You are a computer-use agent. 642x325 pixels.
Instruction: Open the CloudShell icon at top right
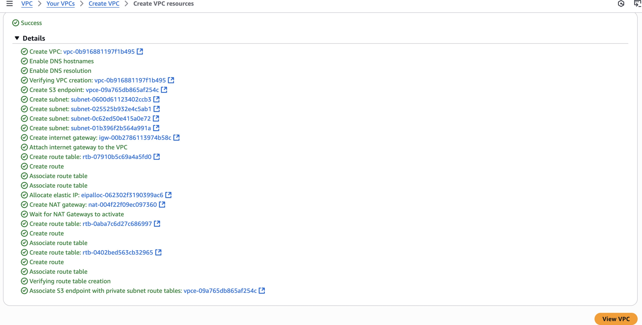pyautogui.click(x=637, y=4)
